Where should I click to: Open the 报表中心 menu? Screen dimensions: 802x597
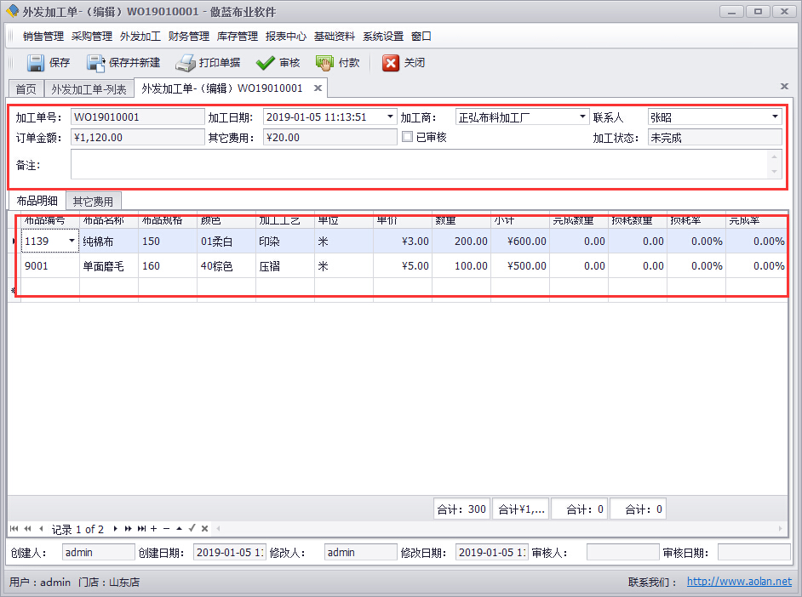coord(284,37)
